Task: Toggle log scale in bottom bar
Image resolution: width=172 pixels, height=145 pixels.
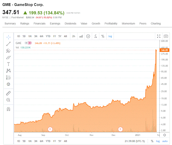Action: (x=158, y=141)
